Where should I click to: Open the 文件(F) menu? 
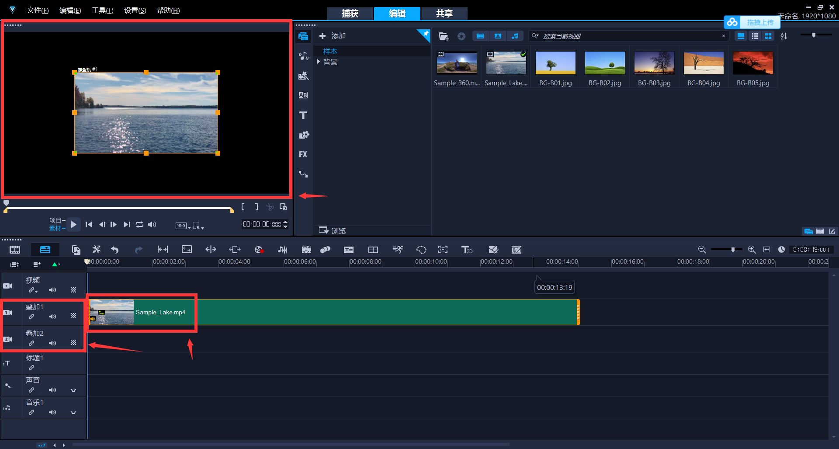coord(38,10)
